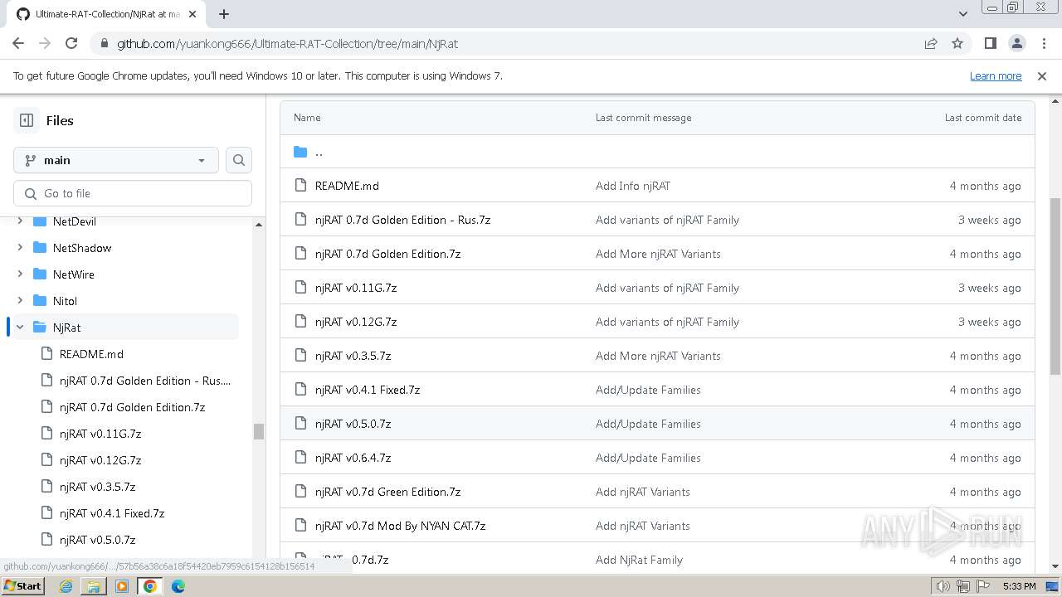Select the Ultimate-RAT-Collection browser tab
This screenshot has width=1062, height=597.
[106, 14]
